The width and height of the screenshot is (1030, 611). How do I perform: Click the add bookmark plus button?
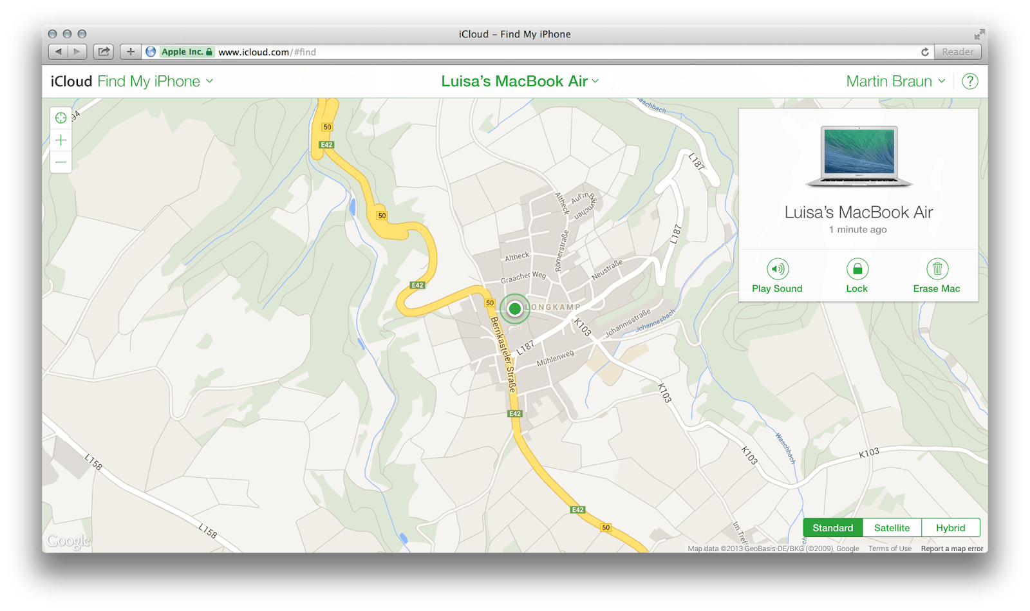click(x=130, y=52)
